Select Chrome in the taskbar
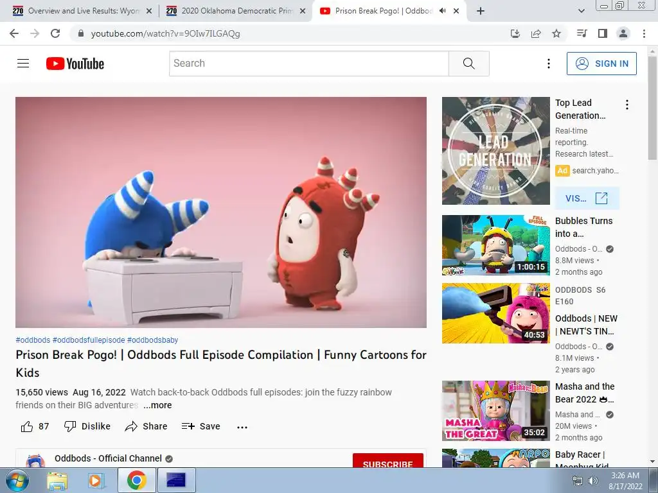The image size is (658, 493). [x=137, y=480]
